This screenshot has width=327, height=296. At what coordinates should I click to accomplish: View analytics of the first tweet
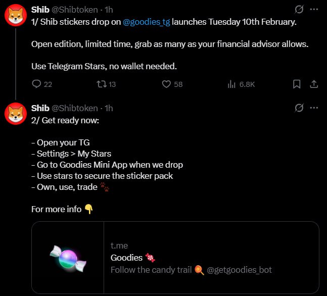tap(232, 84)
